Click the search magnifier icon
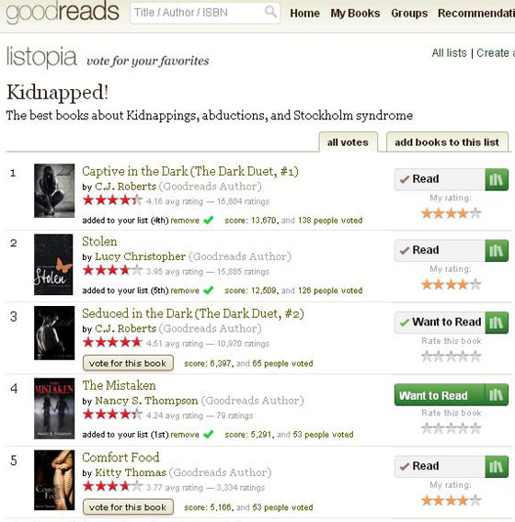 click(270, 12)
